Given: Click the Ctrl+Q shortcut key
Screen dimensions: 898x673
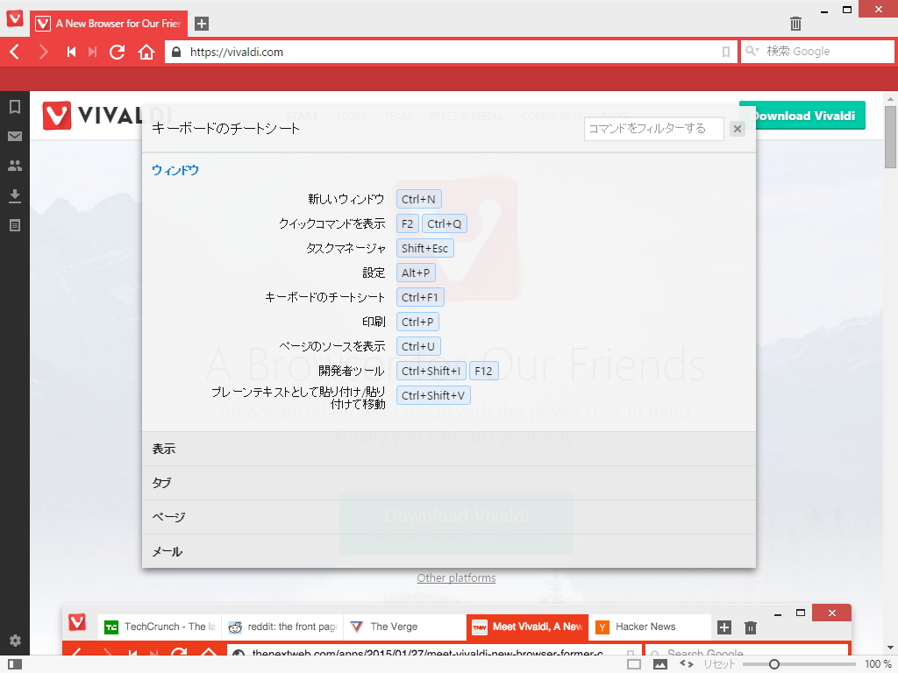Looking at the screenshot, I should (x=445, y=223).
